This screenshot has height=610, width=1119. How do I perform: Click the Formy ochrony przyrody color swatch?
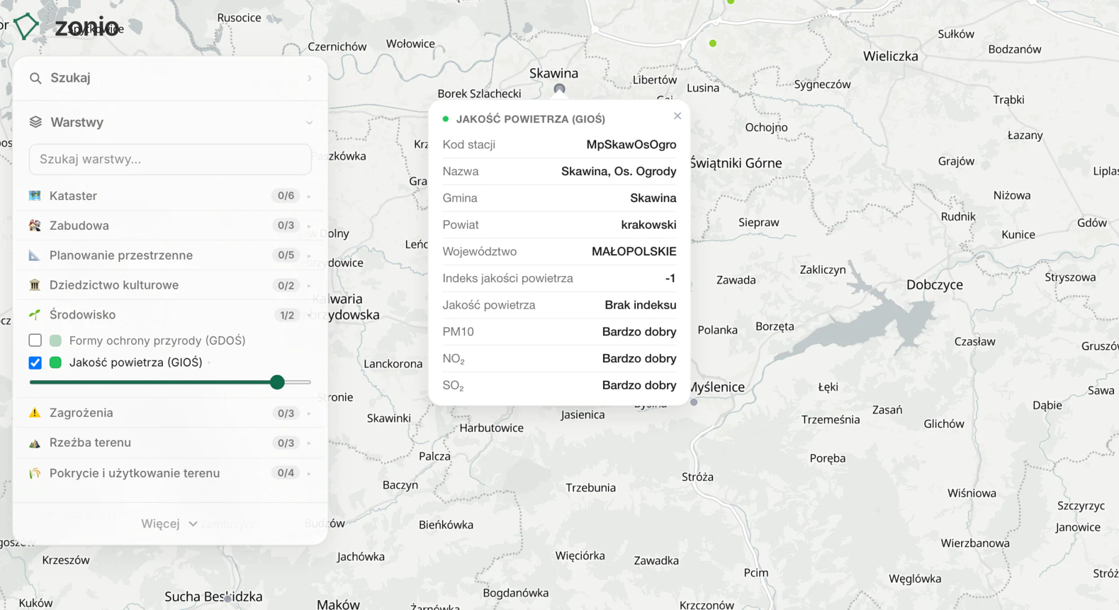click(55, 340)
